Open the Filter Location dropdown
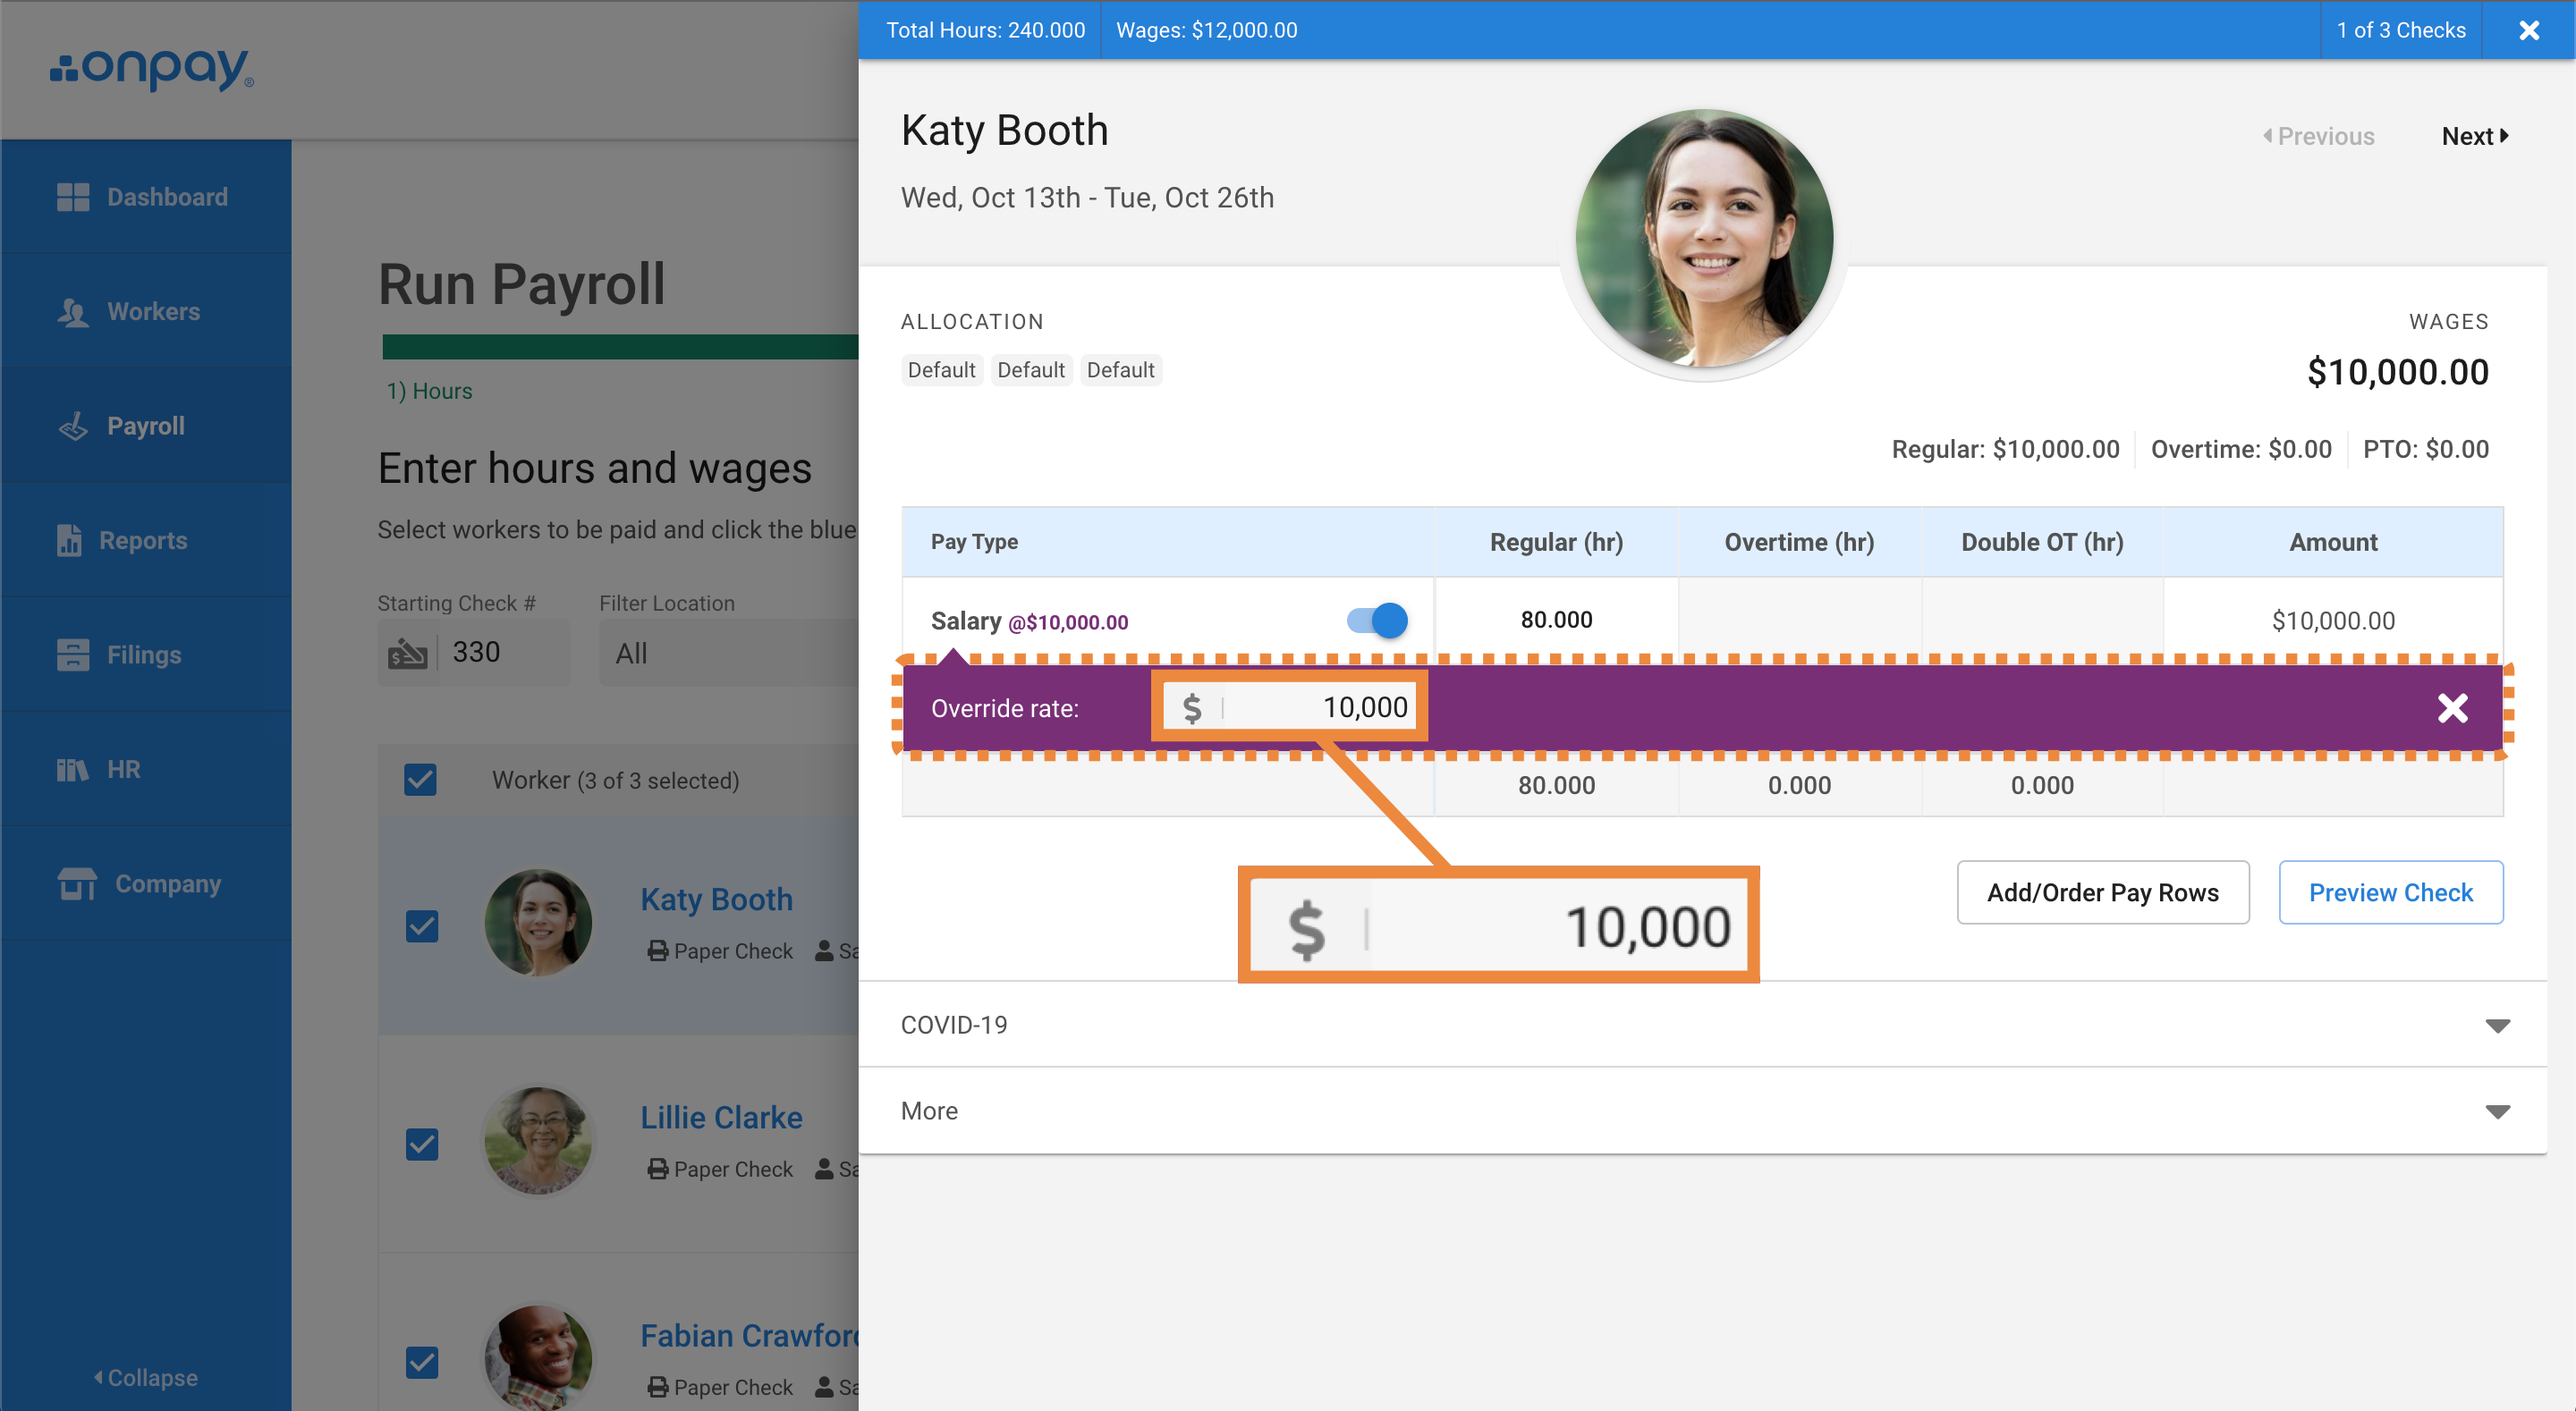This screenshot has height=1411, width=2576. [729, 653]
